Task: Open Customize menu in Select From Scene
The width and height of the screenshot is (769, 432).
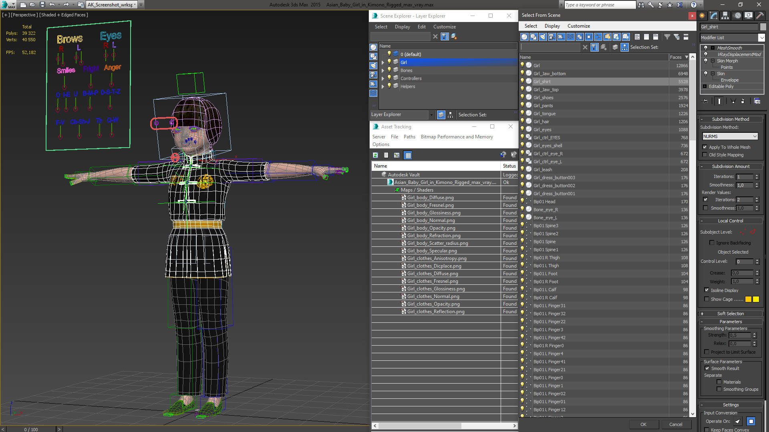Action: [x=578, y=26]
